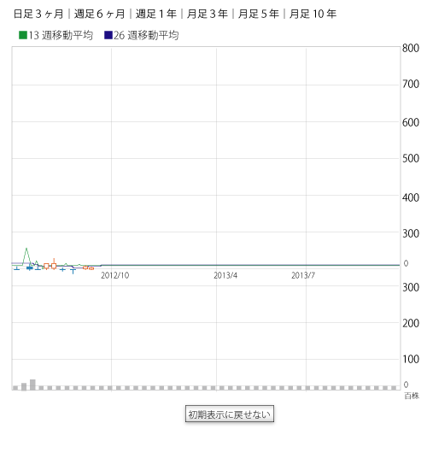427x470 pixels.
Task: Click the 13週移動平均 legend label
Action: click(x=61, y=35)
